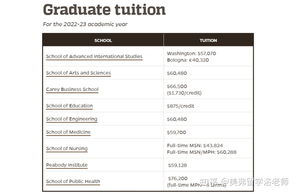296x194 pixels.
Task: Visit the Carey Business School link
Action: 72,89
